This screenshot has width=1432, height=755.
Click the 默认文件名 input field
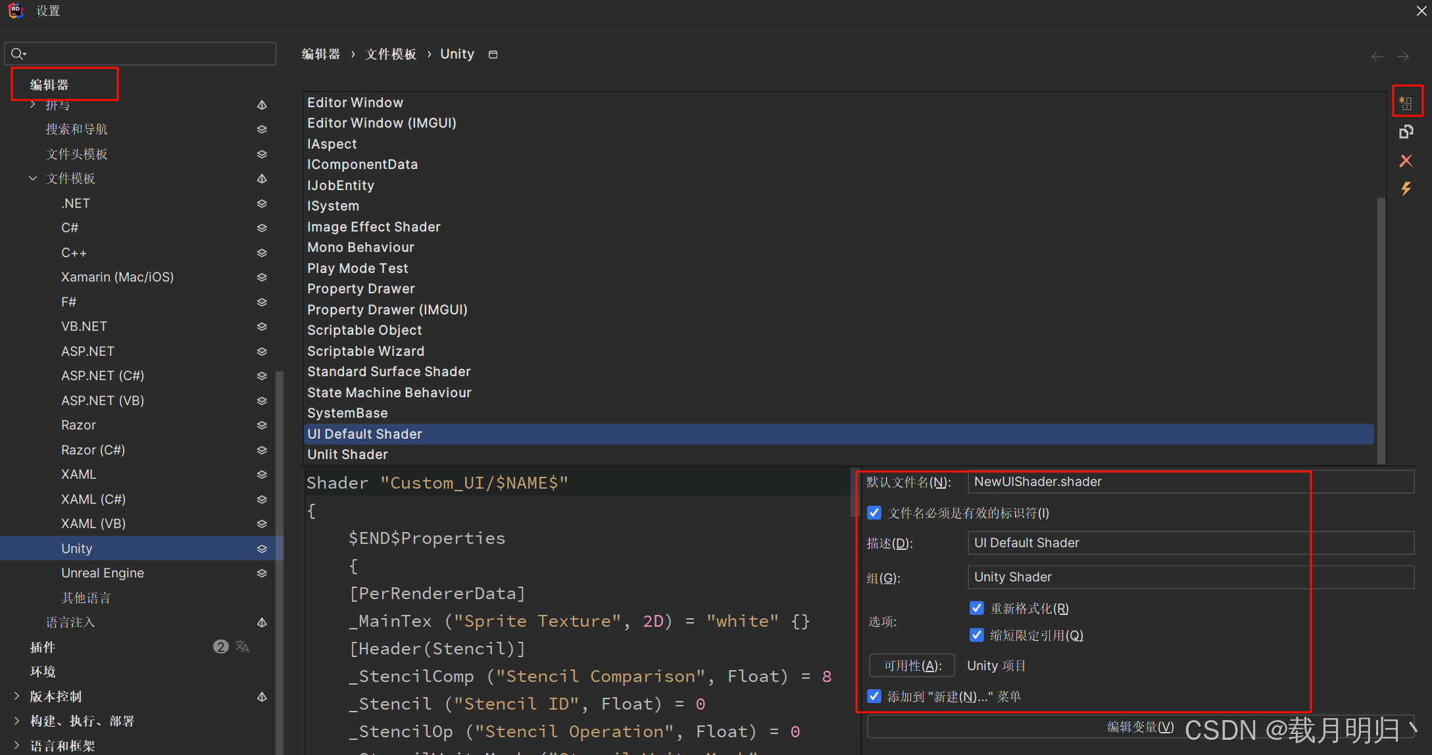click(1191, 482)
